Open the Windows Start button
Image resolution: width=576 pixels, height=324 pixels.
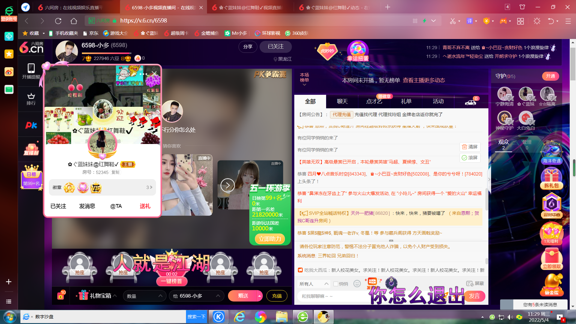click(x=10, y=317)
